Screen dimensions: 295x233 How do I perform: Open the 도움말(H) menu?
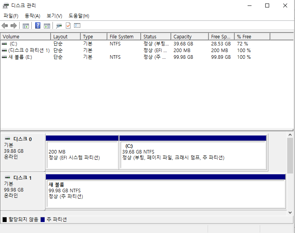79,16
